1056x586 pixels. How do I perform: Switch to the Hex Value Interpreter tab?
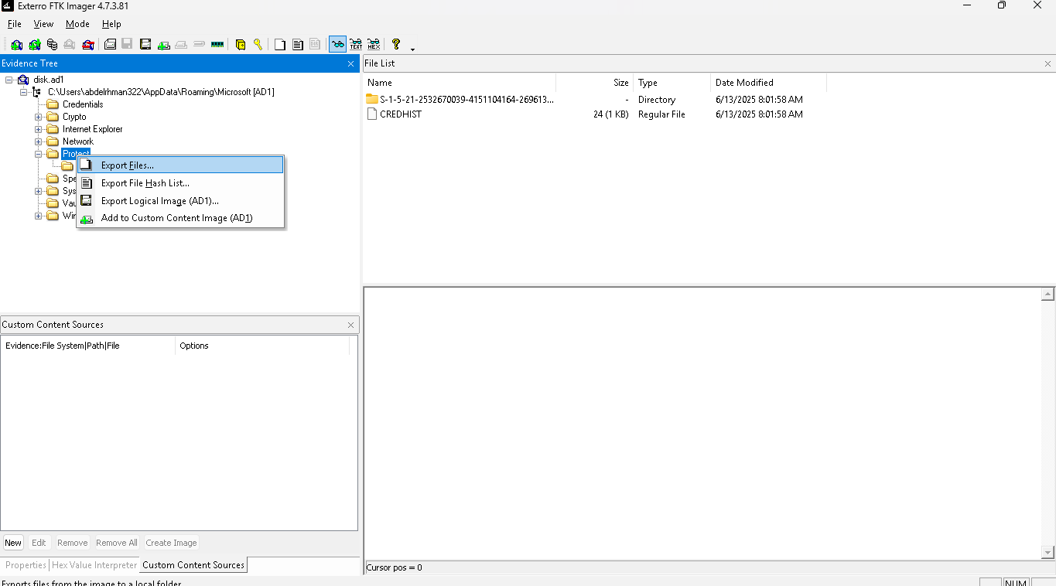[x=94, y=565]
